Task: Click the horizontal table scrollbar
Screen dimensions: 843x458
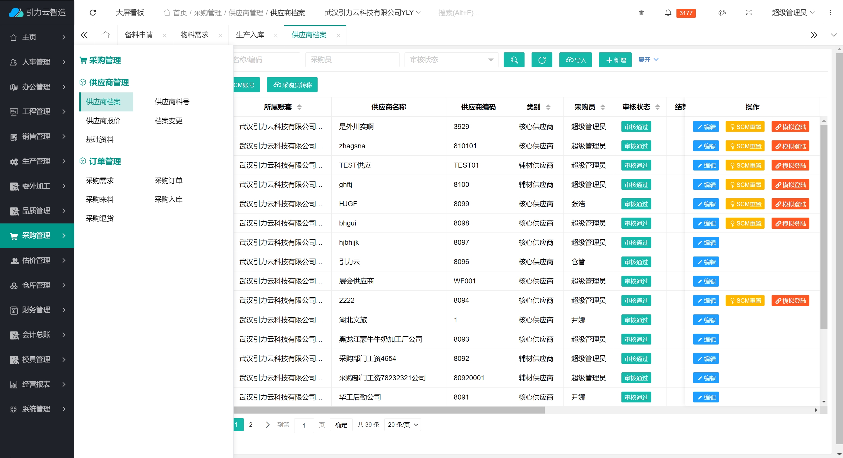Action: click(389, 410)
